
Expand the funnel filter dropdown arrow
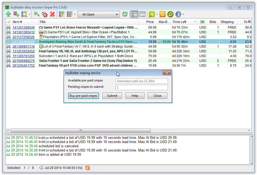[75, 15]
